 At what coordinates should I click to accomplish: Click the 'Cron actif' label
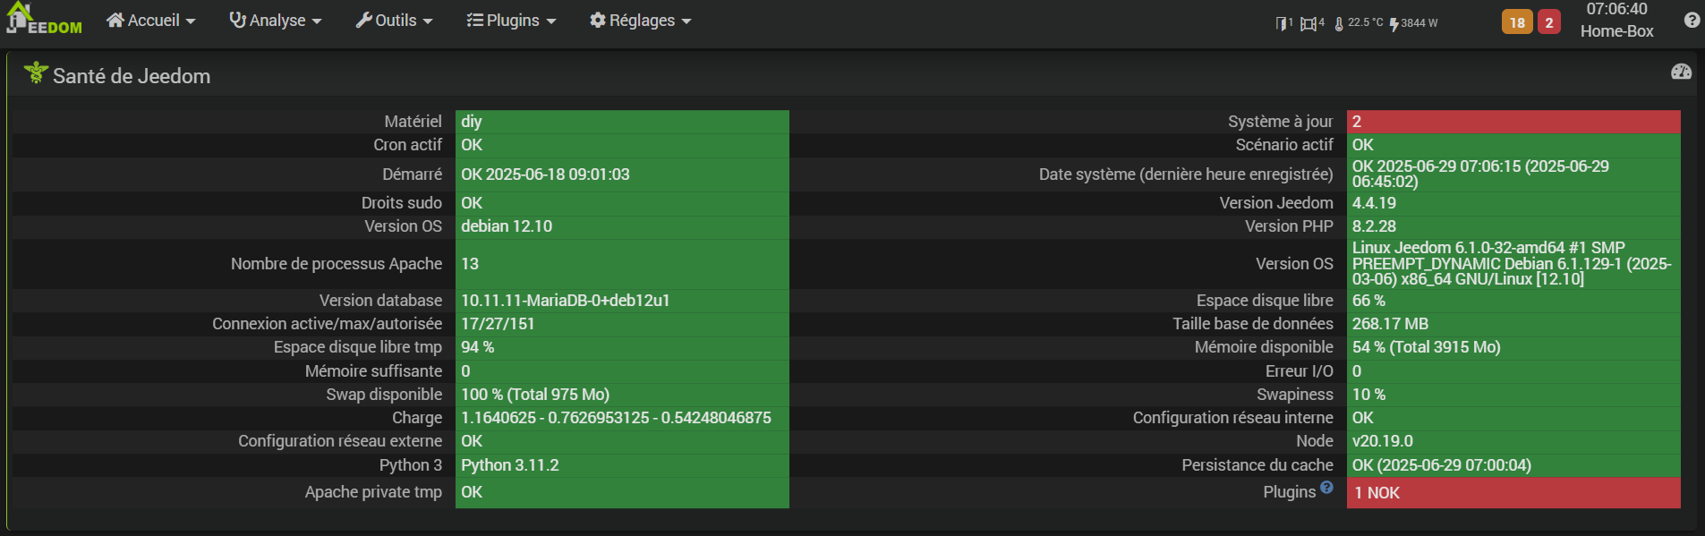[x=408, y=145]
